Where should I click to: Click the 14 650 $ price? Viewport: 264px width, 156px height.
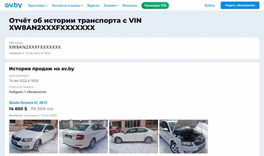(x=18, y=109)
